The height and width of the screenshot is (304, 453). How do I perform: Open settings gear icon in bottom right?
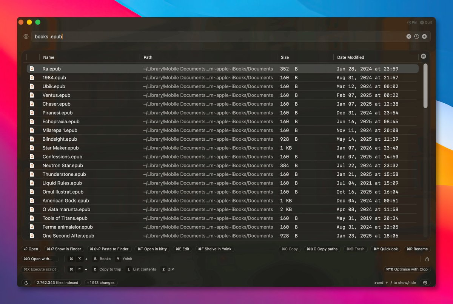pyautogui.click(x=425, y=283)
